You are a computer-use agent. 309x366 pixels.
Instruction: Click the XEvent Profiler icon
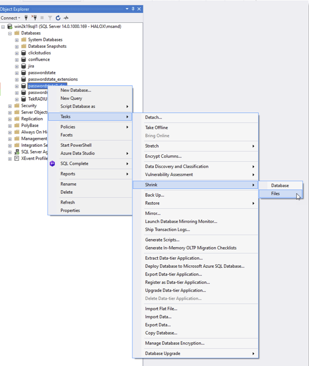click(x=17, y=158)
